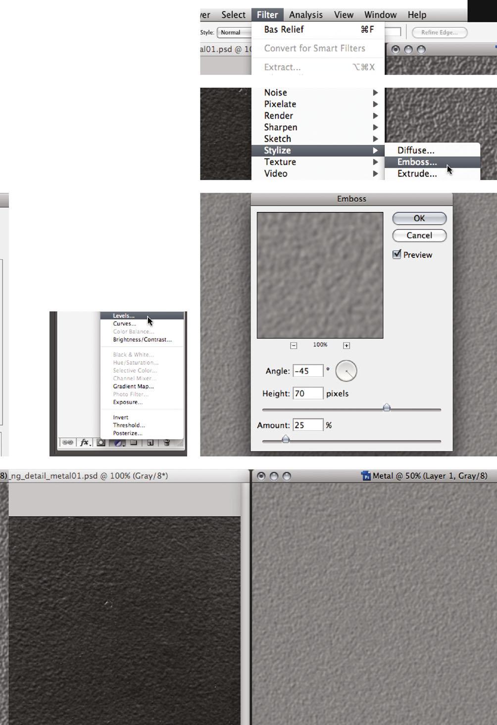Zoom out Emboss preview with minus button
This screenshot has height=725, width=497.
pyautogui.click(x=294, y=345)
